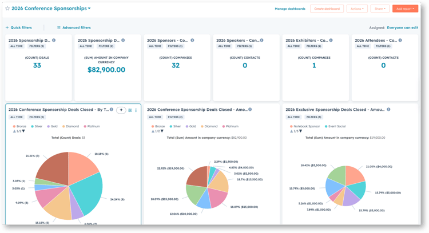
Task: Toggle Platinum legend in middle pie chart
Action: click(231, 126)
